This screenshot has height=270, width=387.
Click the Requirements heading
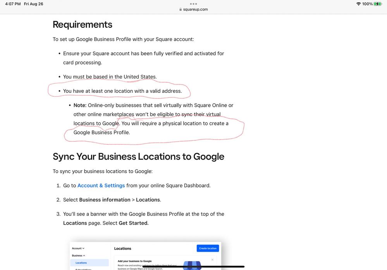click(x=83, y=25)
